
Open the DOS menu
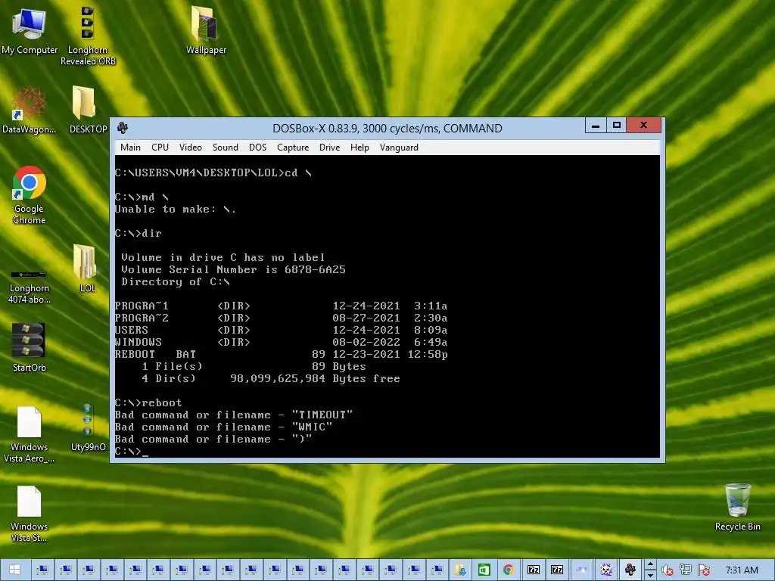click(257, 148)
